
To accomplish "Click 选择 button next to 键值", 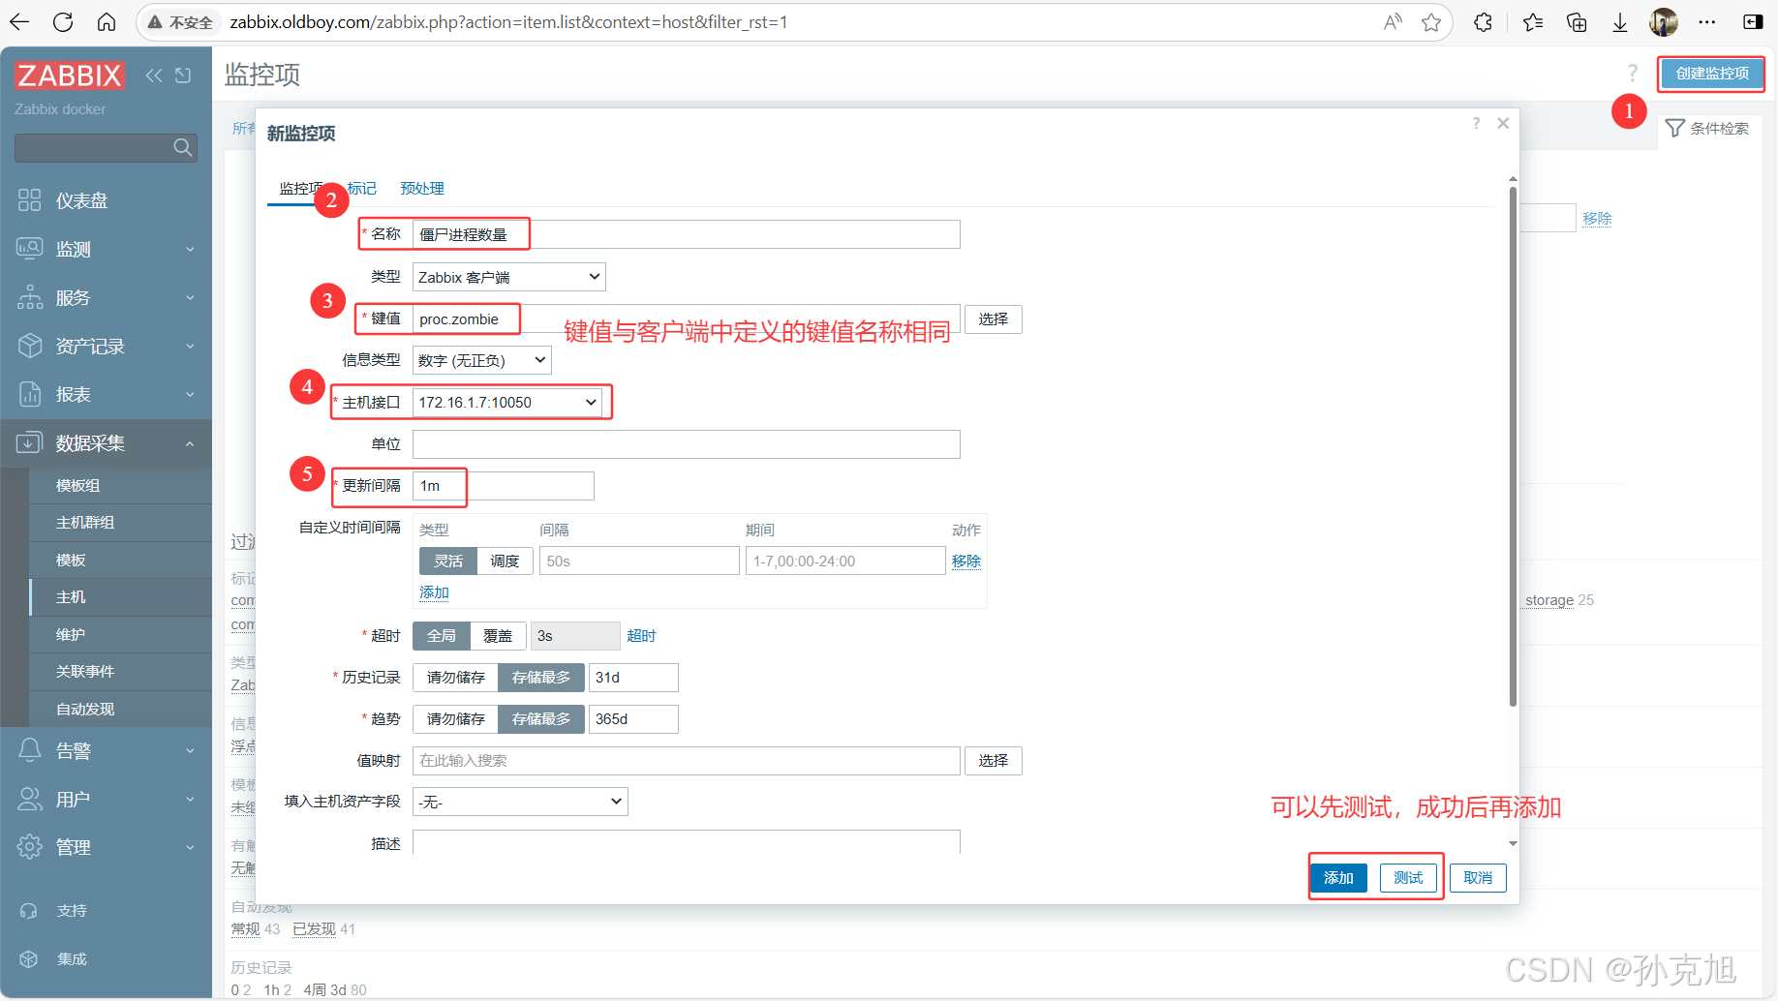I will [994, 319].
